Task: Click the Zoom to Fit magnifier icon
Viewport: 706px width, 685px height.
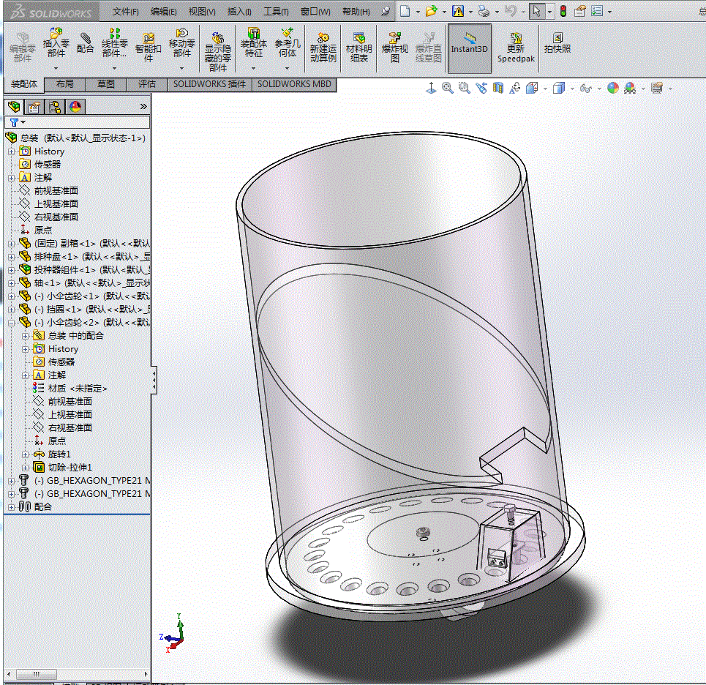Action: 447,88
